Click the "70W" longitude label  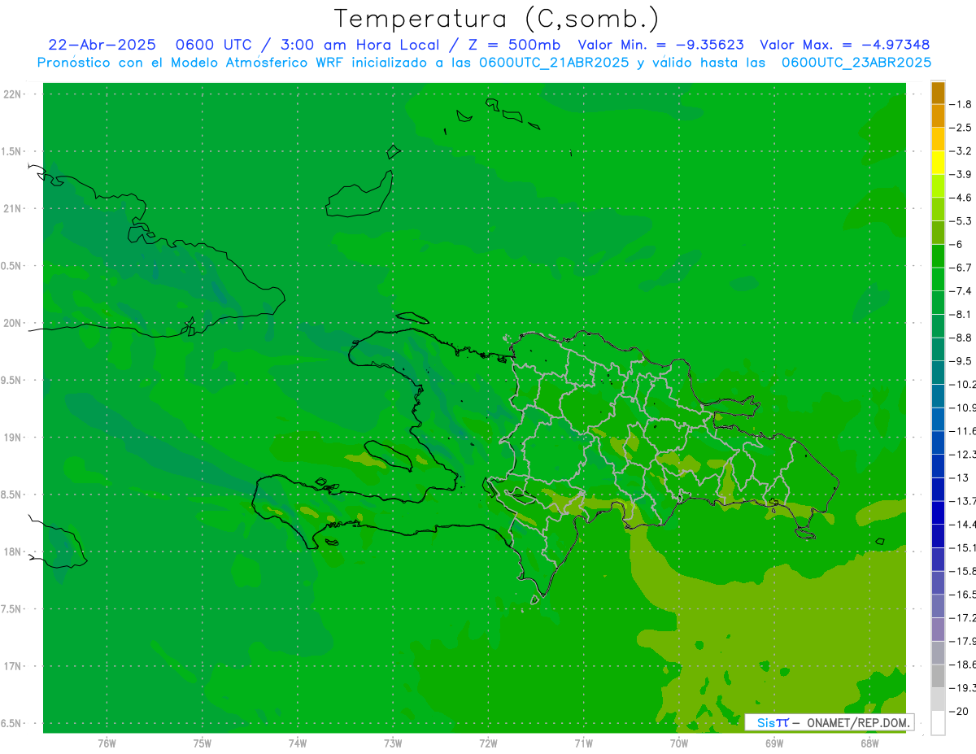pyautogui.click(x=679, y=743)
